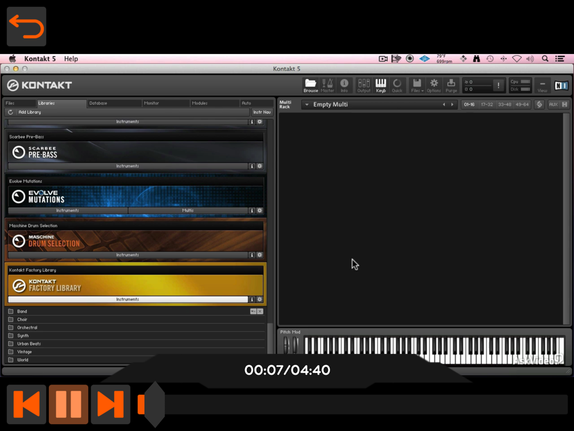574x431 pixels.
Task: Open settings gear for Evolve Mutations
Action: tap(259, 210)
